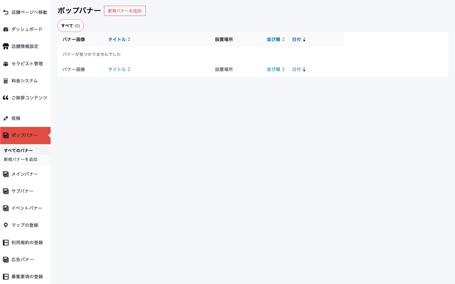Click the 料金システム calculator icon
Image resolution: width=455 pixels, height=284 pixels.
[x=6, y=81]
